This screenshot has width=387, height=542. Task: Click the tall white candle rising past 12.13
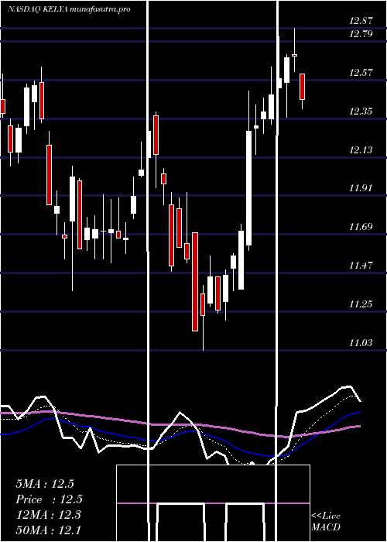tap(248, 188)
